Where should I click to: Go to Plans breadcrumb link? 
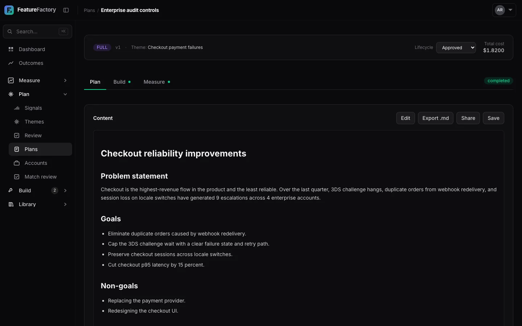tap(89, 10)
